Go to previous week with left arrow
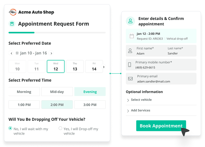205x147 pixels. [11, 53]
